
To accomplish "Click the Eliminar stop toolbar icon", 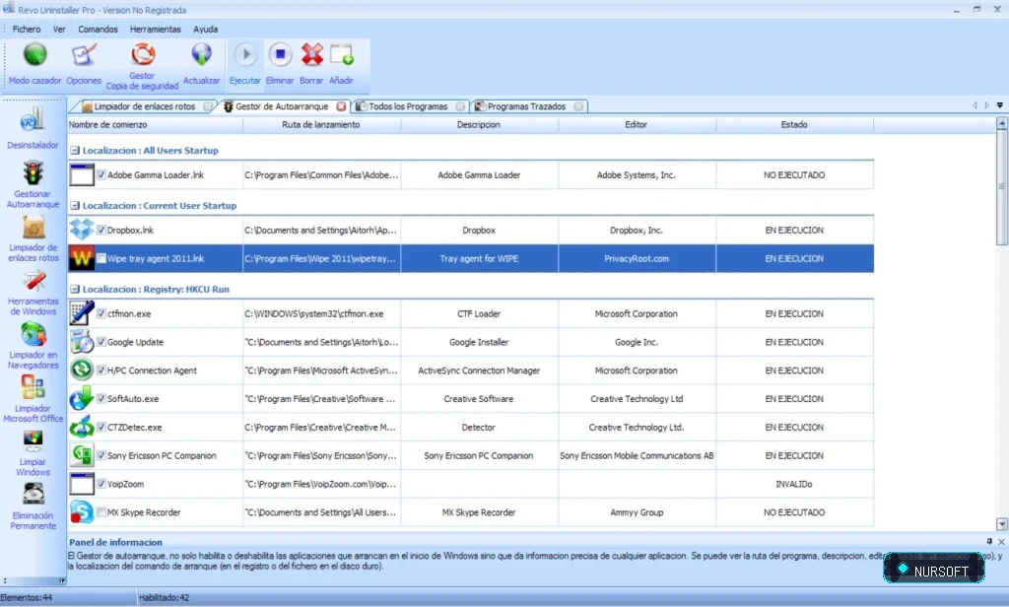I will (280, 55).
